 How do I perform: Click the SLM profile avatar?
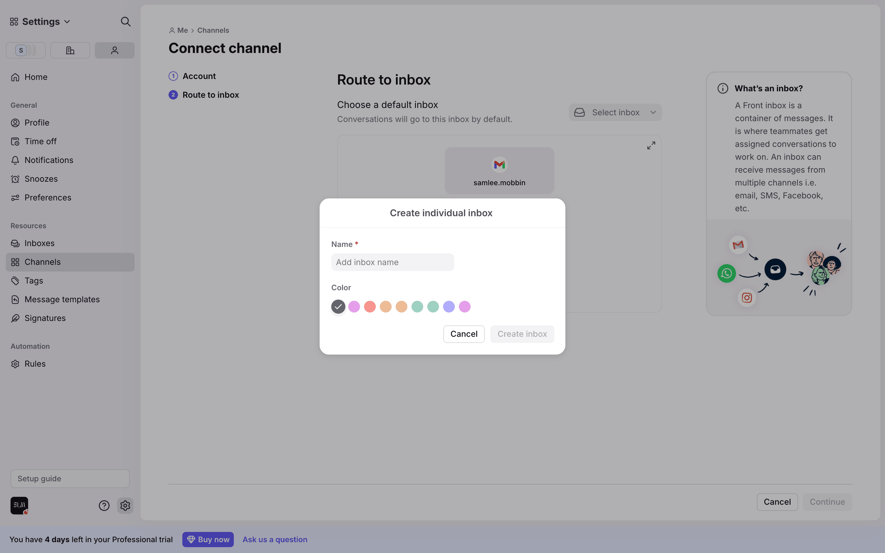click(19, 506)
